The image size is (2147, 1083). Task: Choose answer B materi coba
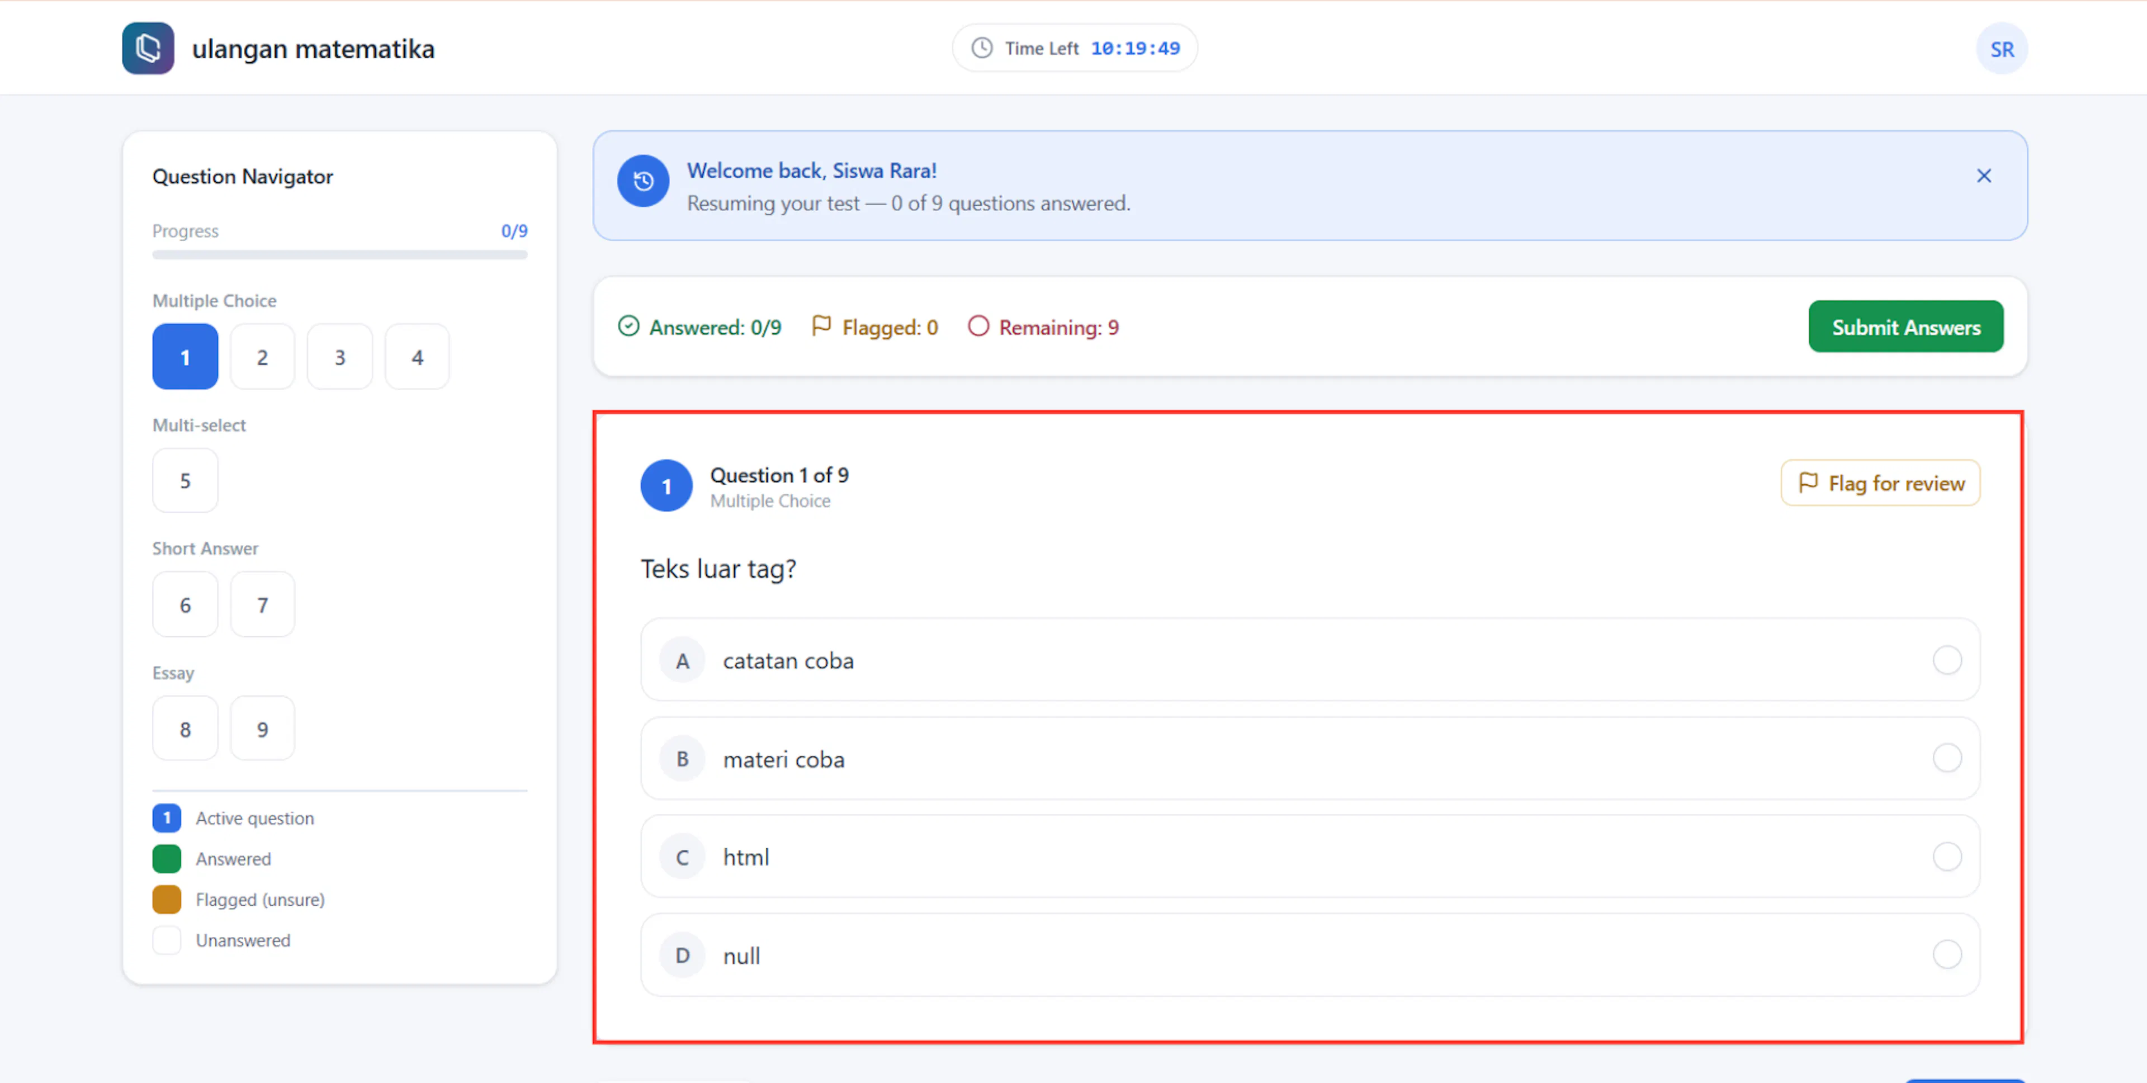tap(1309, 759)
